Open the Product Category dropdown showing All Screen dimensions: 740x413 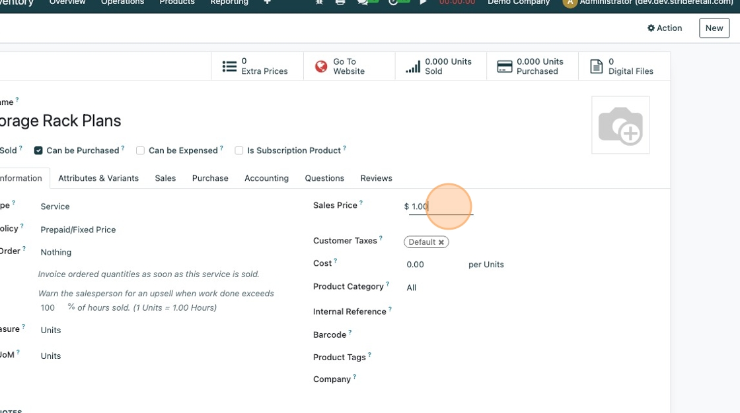(462, 288)
